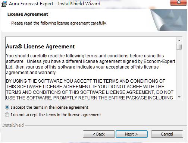Click the License Agreement header title
The width and height of the screenshot is (188, 143).
[x=28, y=14]
